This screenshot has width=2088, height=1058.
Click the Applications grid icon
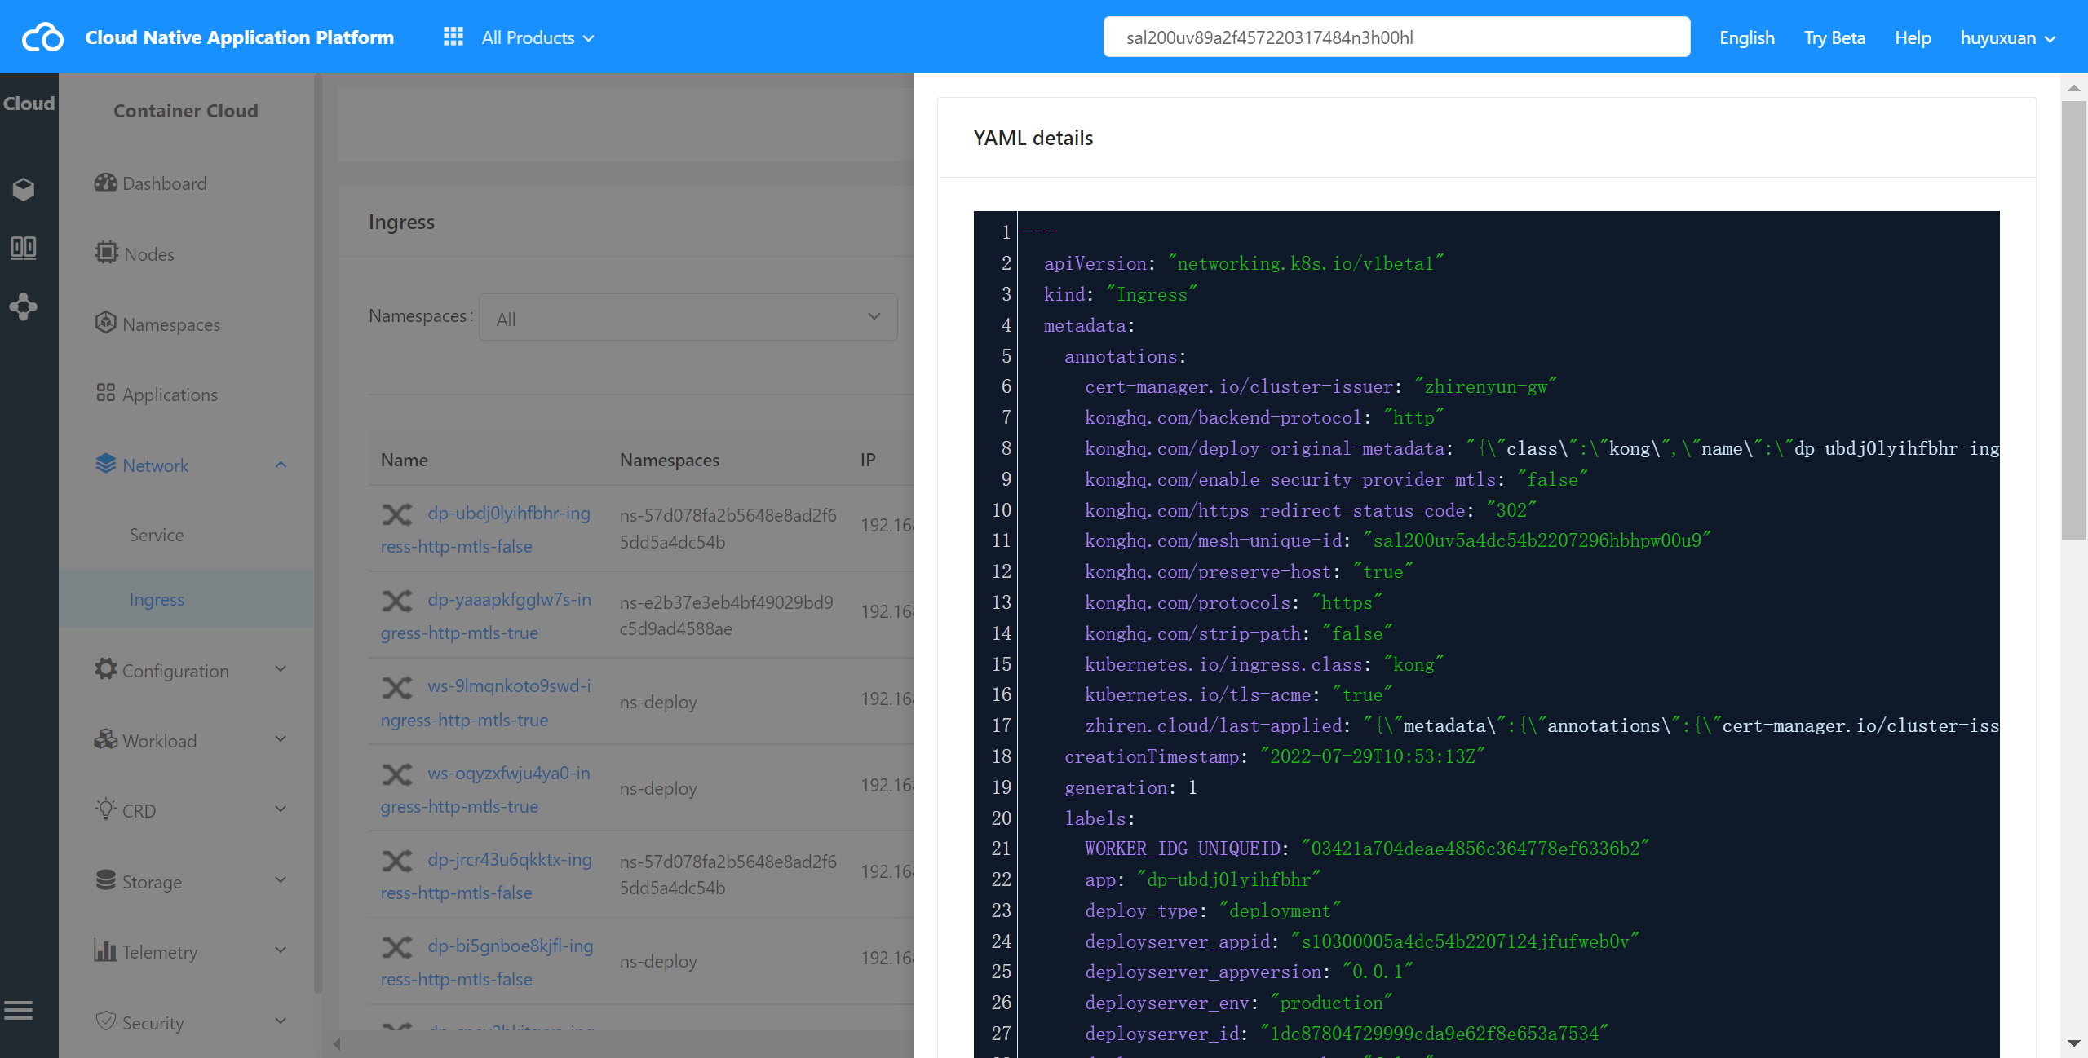(105, 393)
